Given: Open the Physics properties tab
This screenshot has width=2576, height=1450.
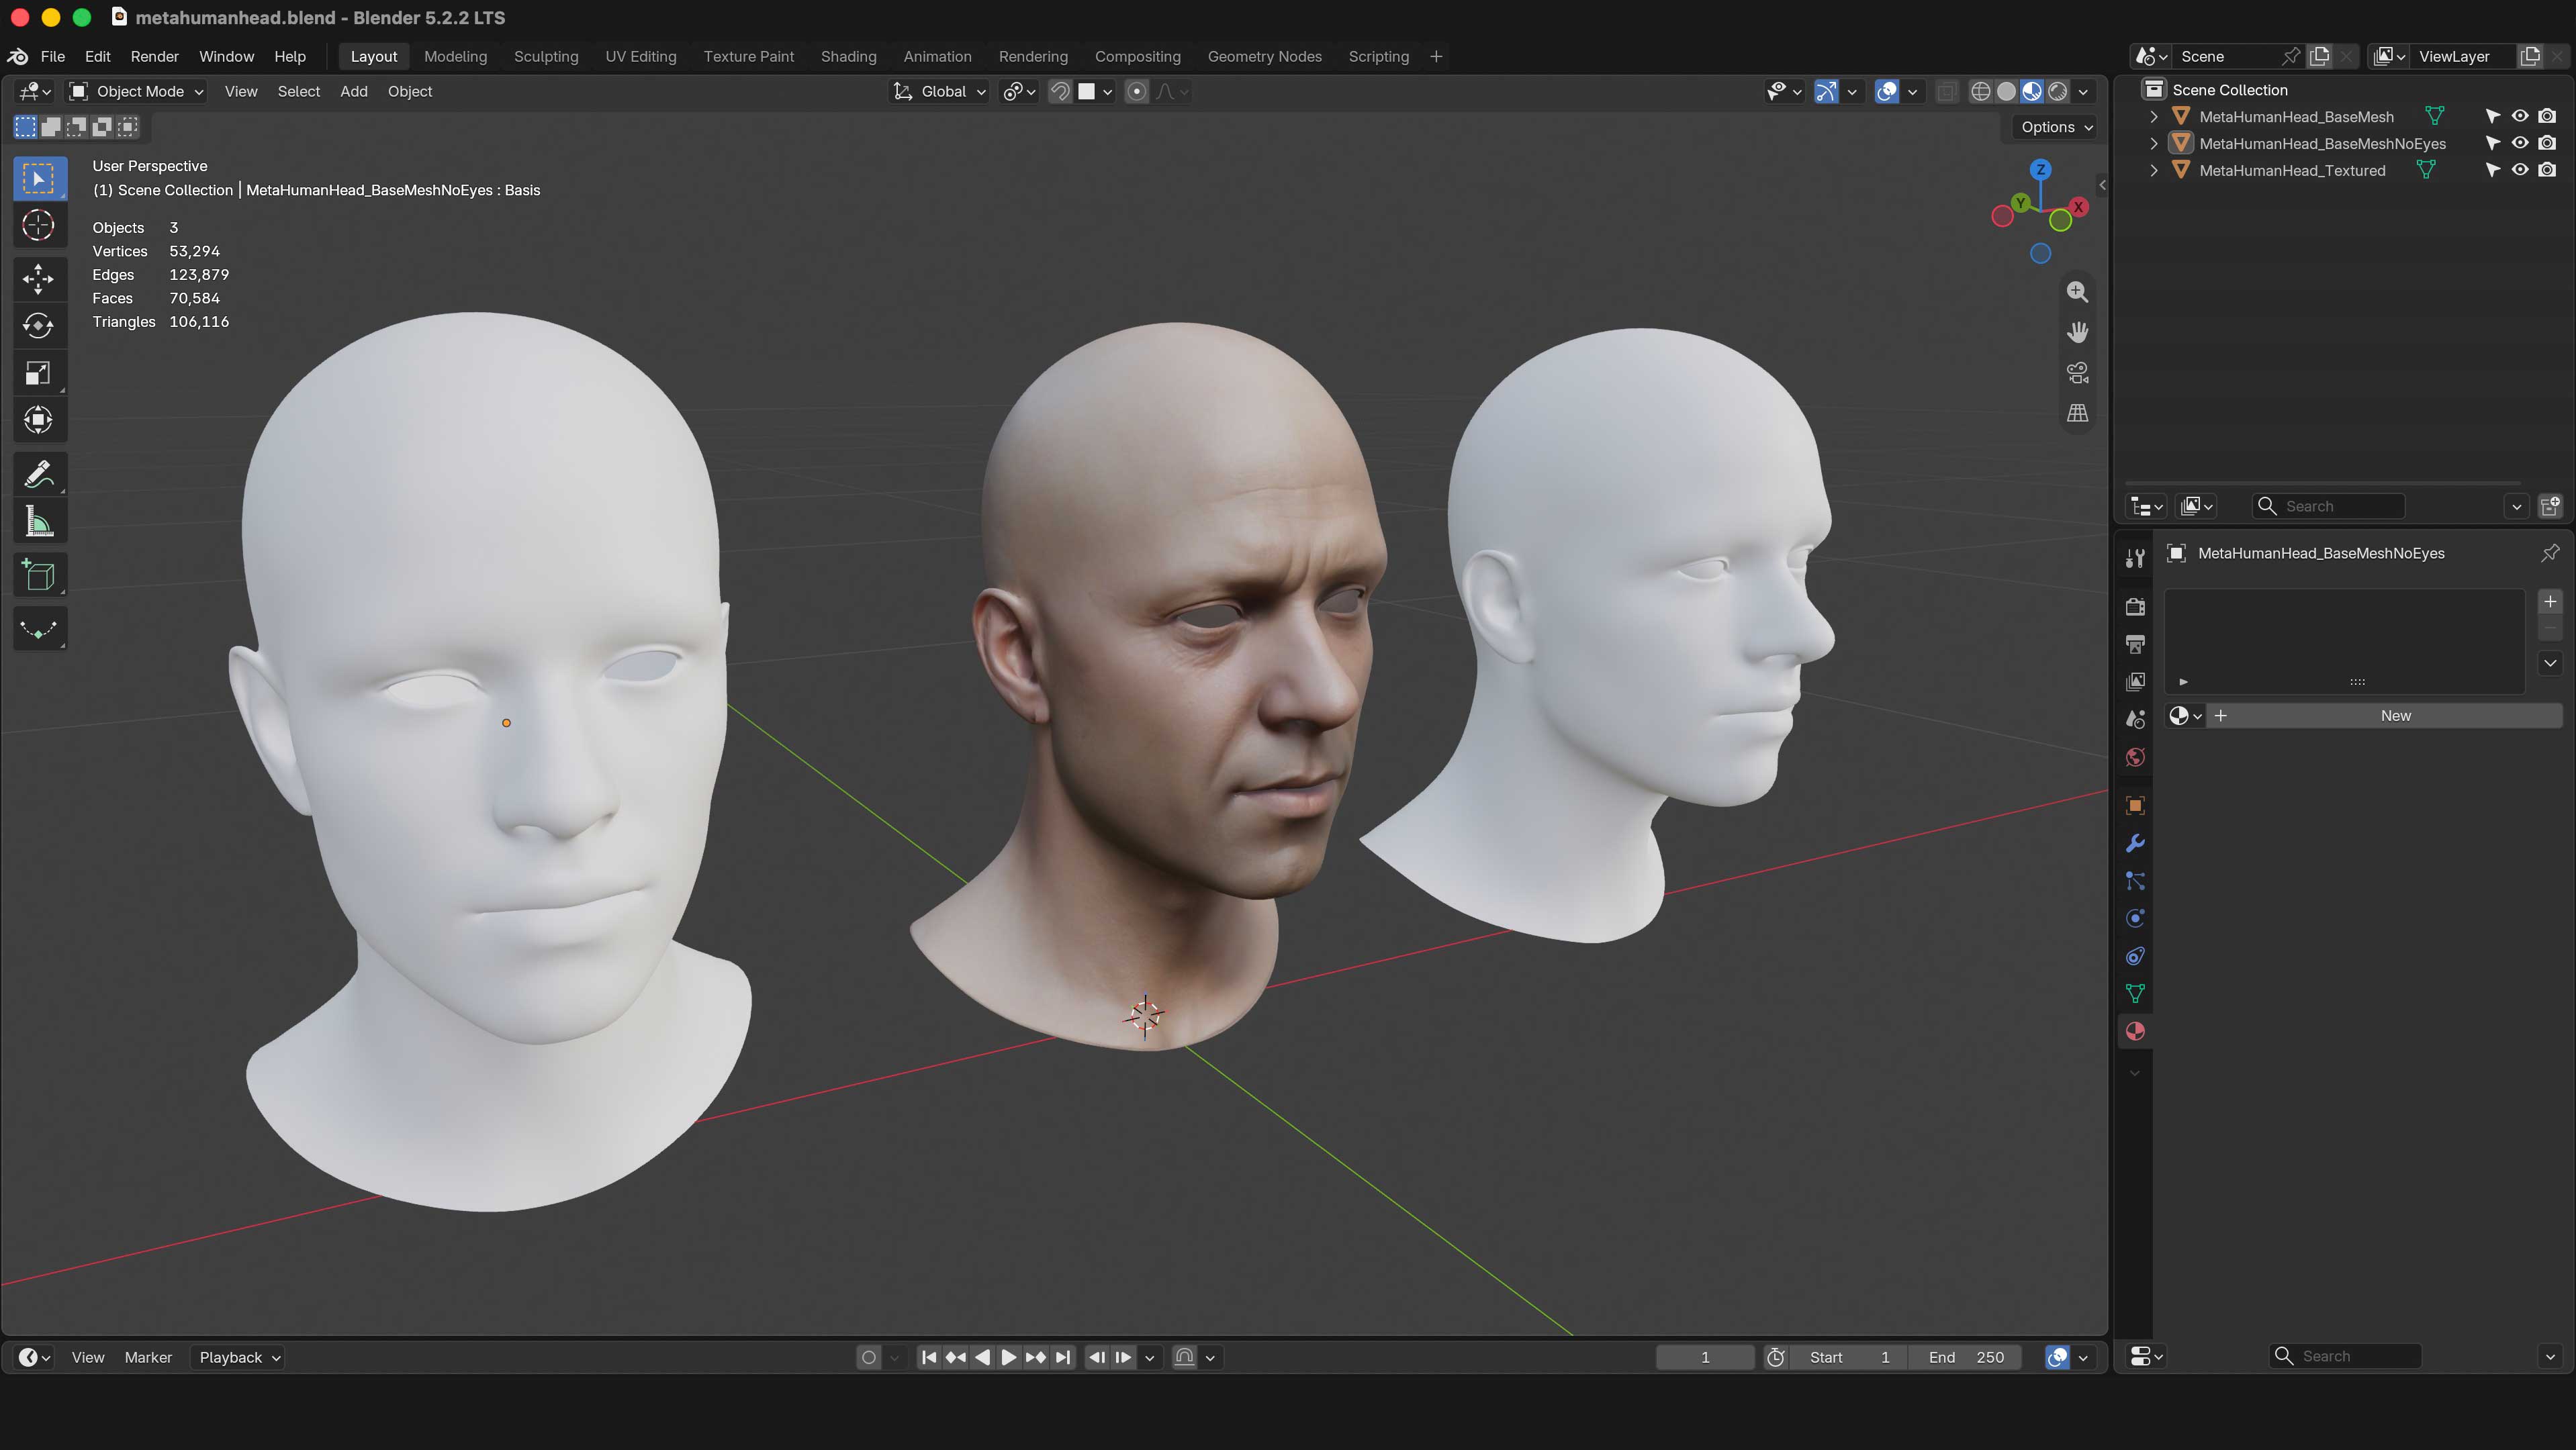Looking at the screenshot, I should [2135, 918].
